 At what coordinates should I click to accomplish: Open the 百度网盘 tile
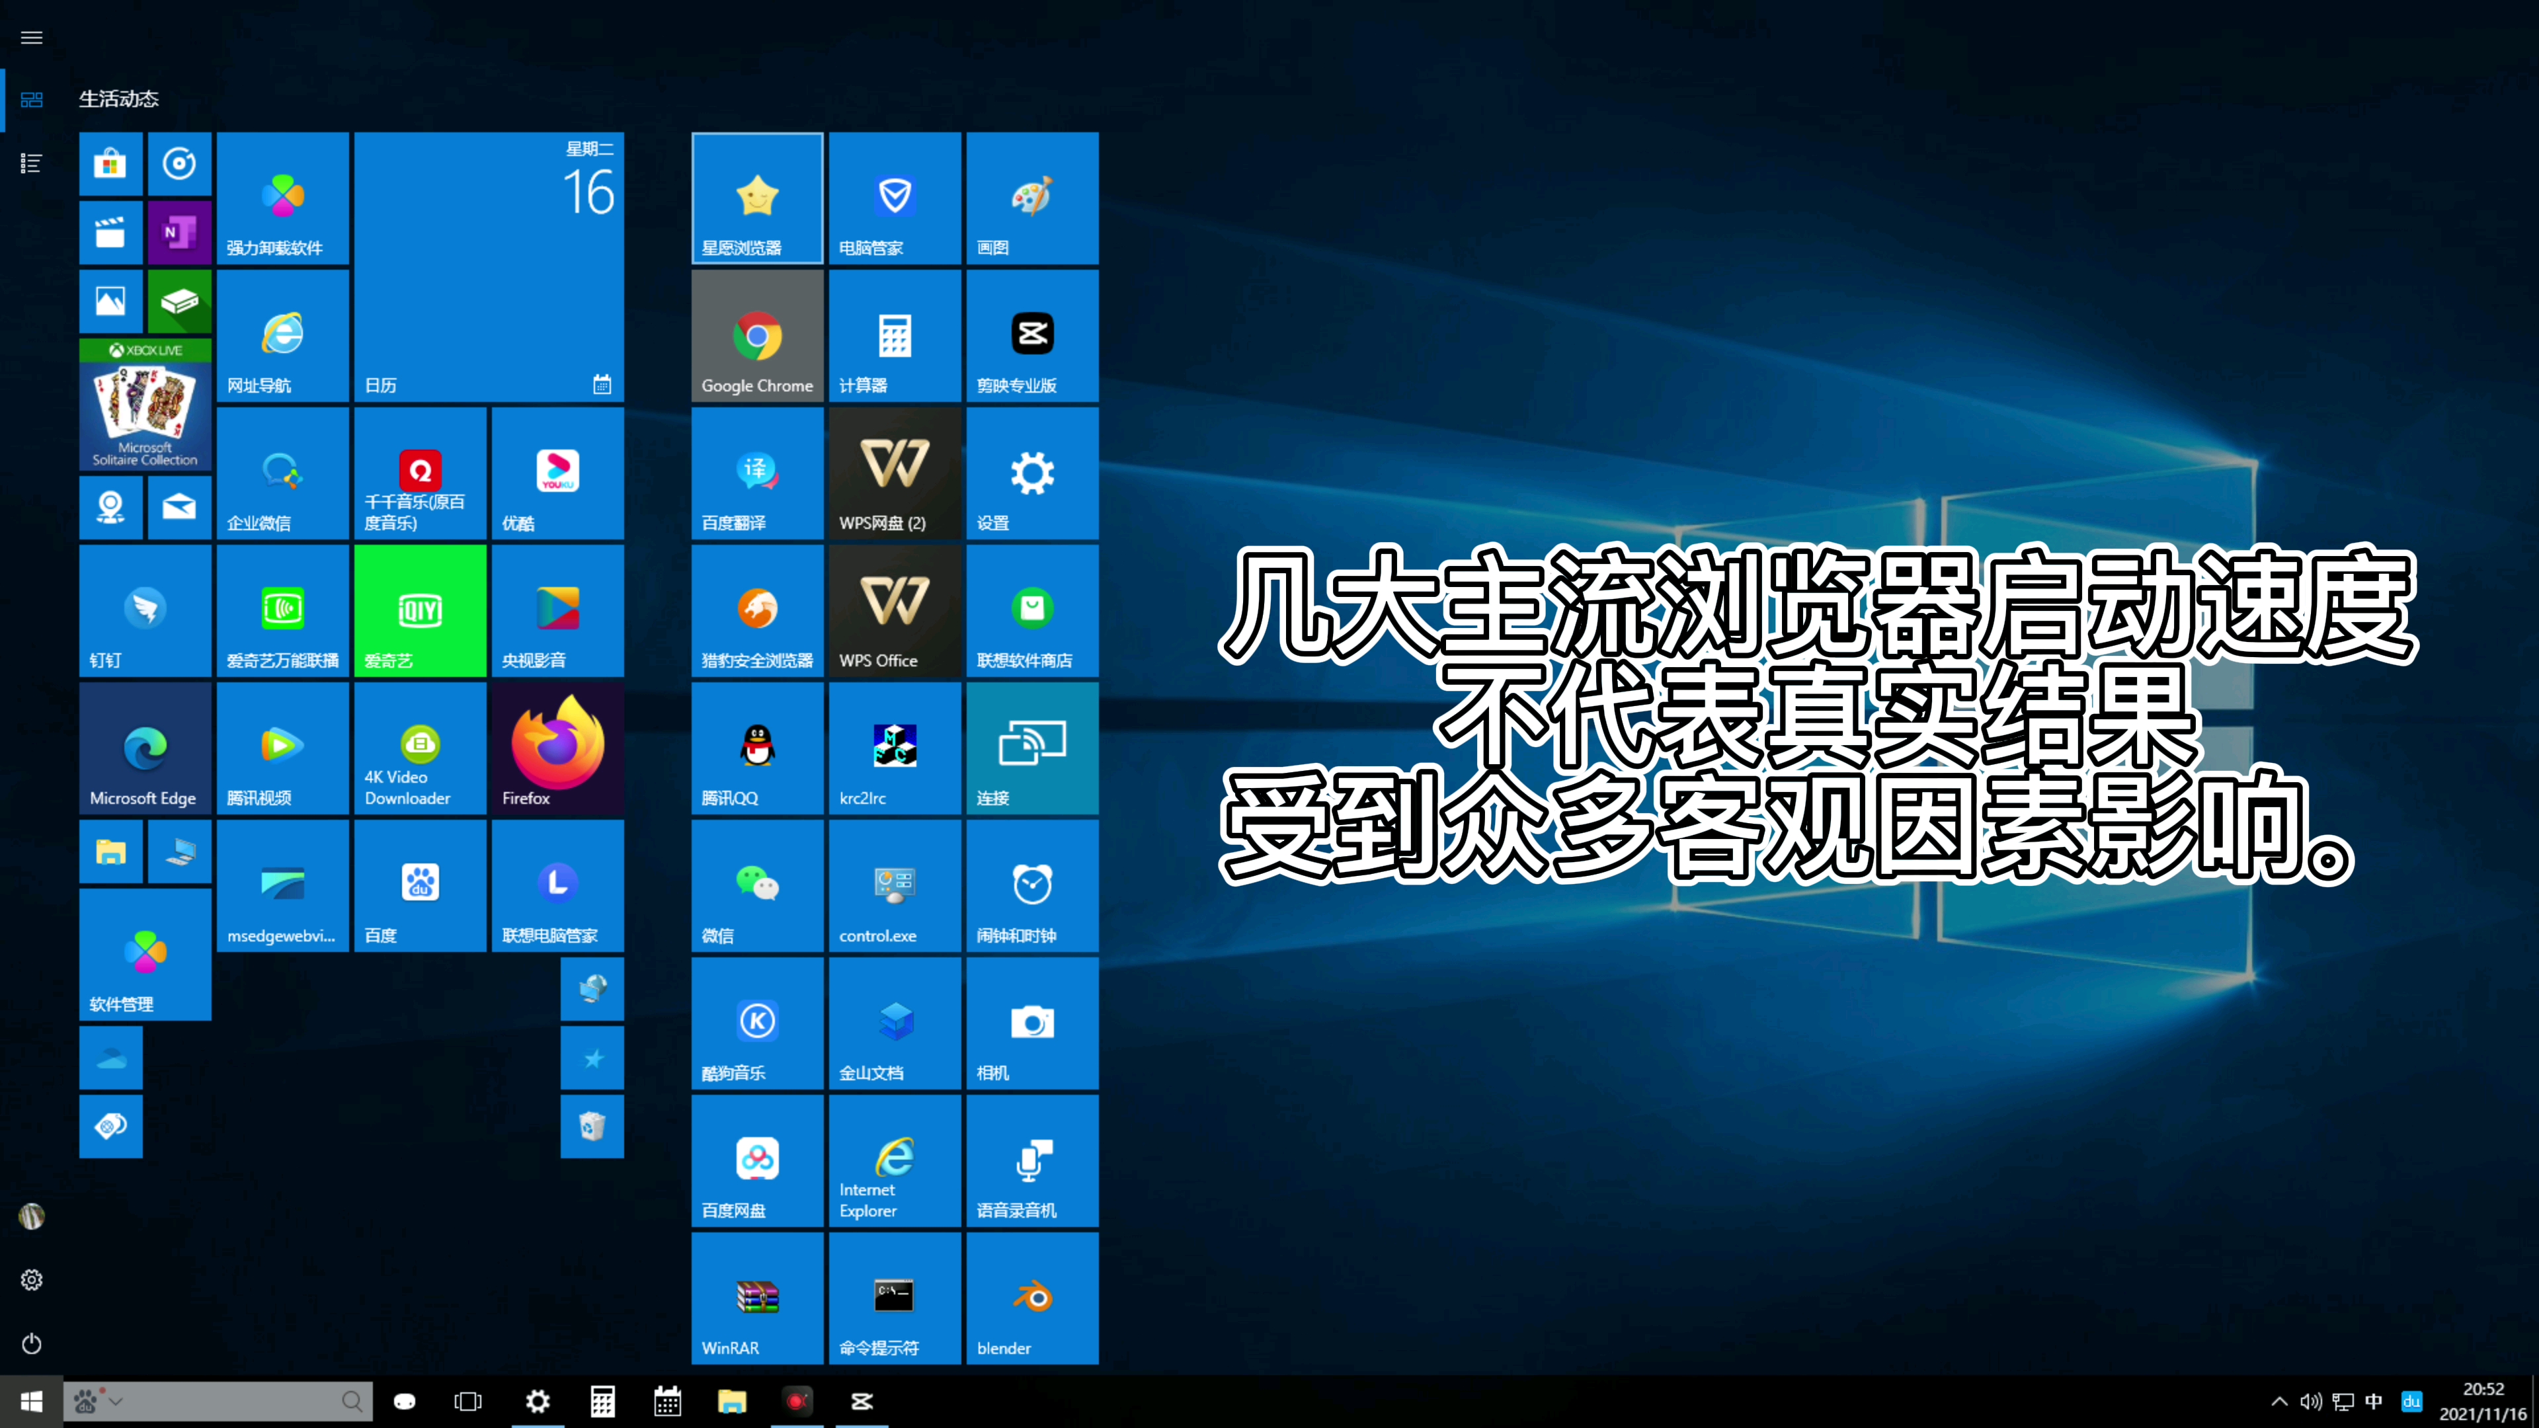click(757, 1160)
